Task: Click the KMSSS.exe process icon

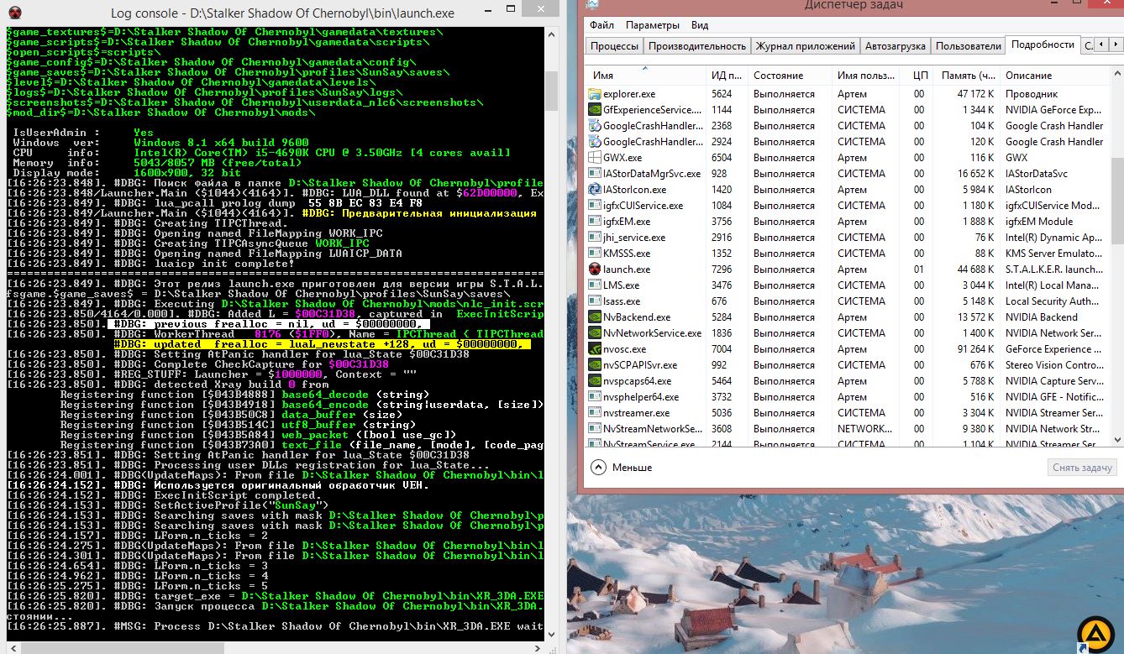Action: click(595, 254)
